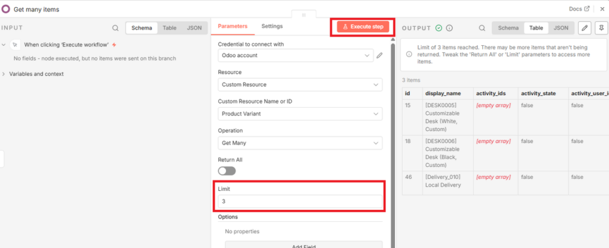This screenshot has width=609, height=248.
Task: Switch output view to Table
Action: click(x=536, y=28)
